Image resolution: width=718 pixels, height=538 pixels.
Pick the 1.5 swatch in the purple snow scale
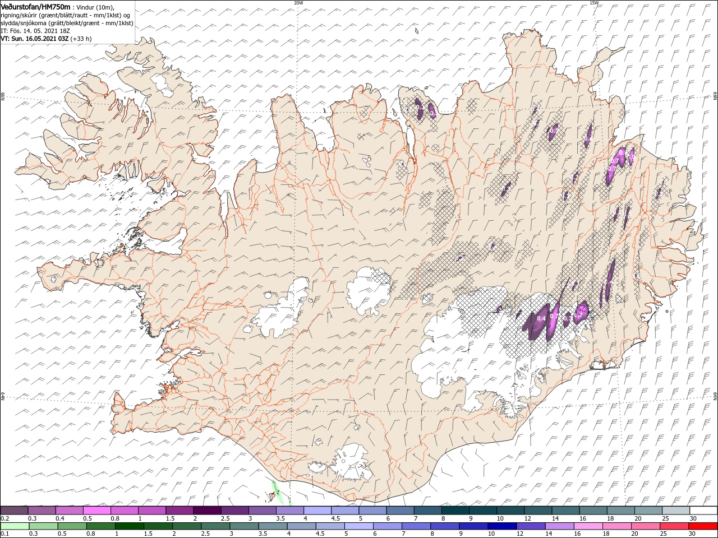(x=179, y=511)
